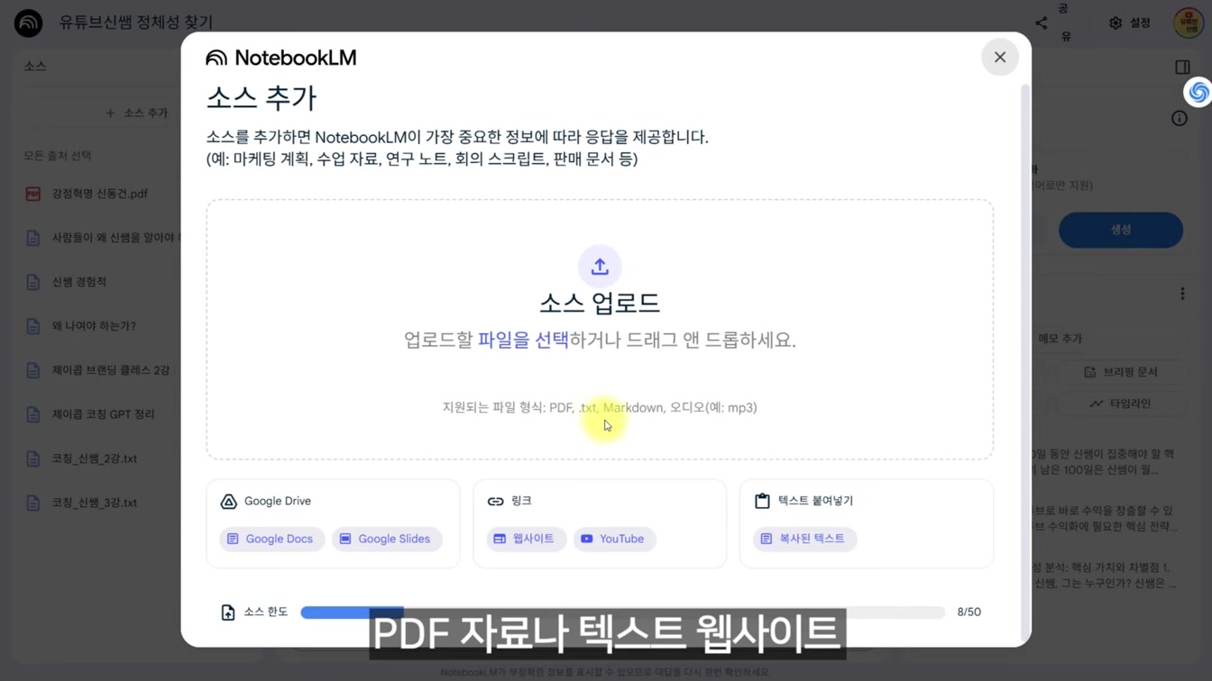This screenshot has width=1212, height=681.
Task: Click the 메모 추가 button
Action: [1060, 339]
